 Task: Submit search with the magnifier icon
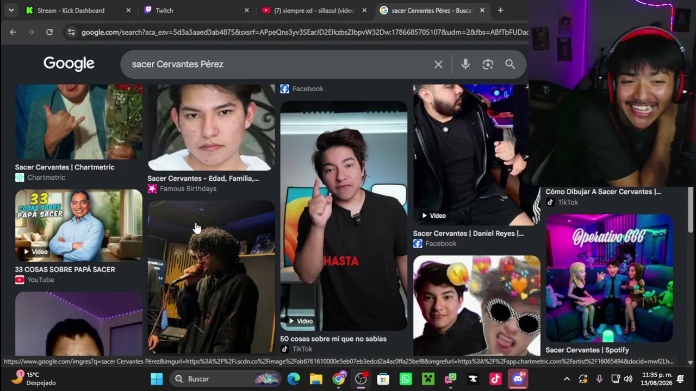coord(510,64)
